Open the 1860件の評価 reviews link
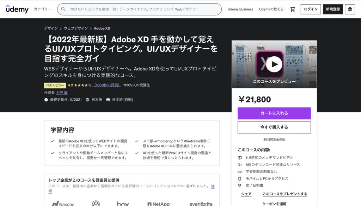Viewport: 361px width, 206px height. click(107, 85)
